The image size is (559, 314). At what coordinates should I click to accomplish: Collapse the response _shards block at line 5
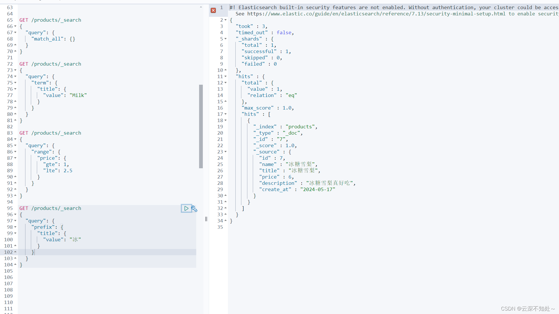[x=225, y=39]
